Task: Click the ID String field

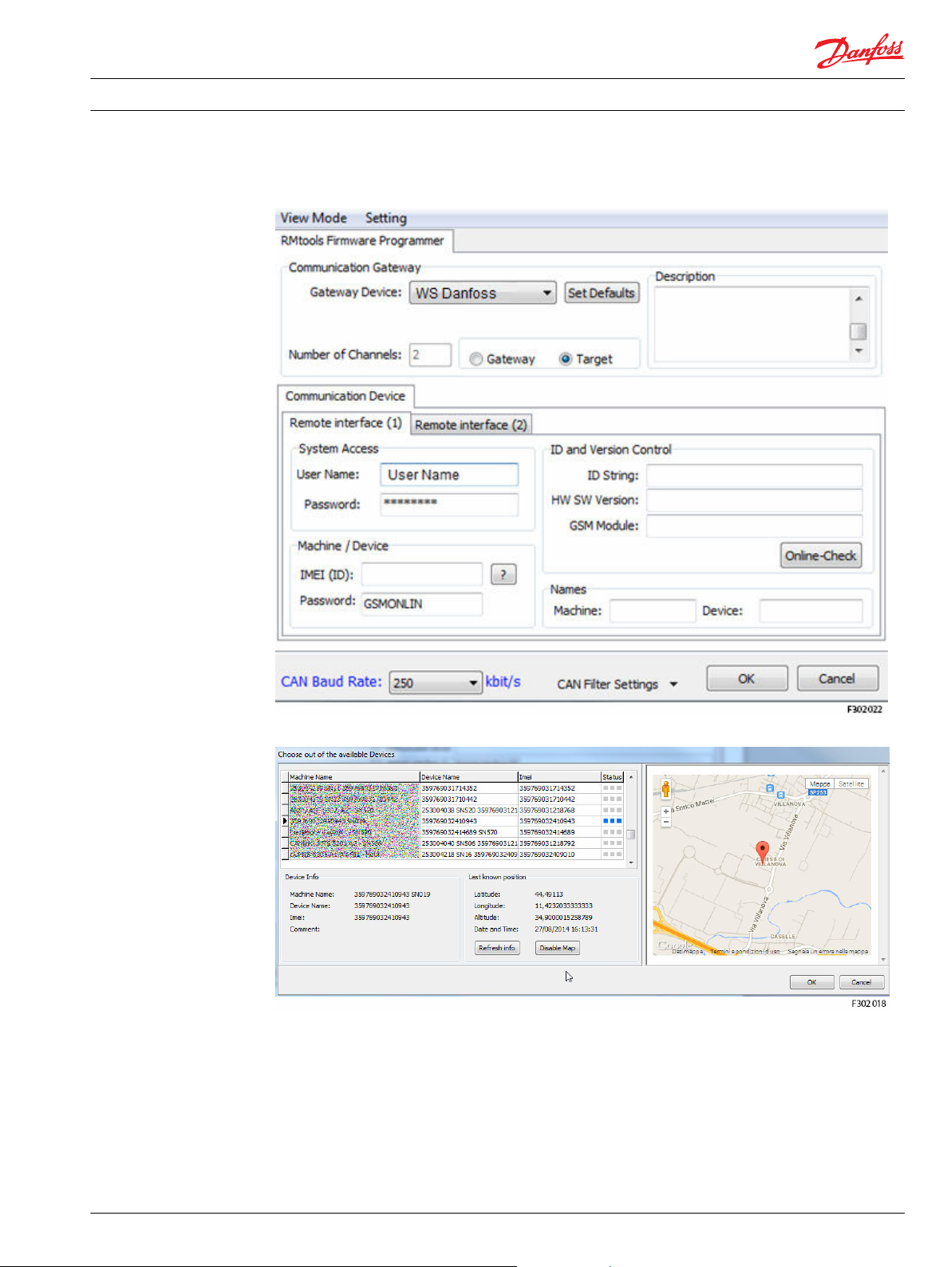Action: [x=755, y=476]
